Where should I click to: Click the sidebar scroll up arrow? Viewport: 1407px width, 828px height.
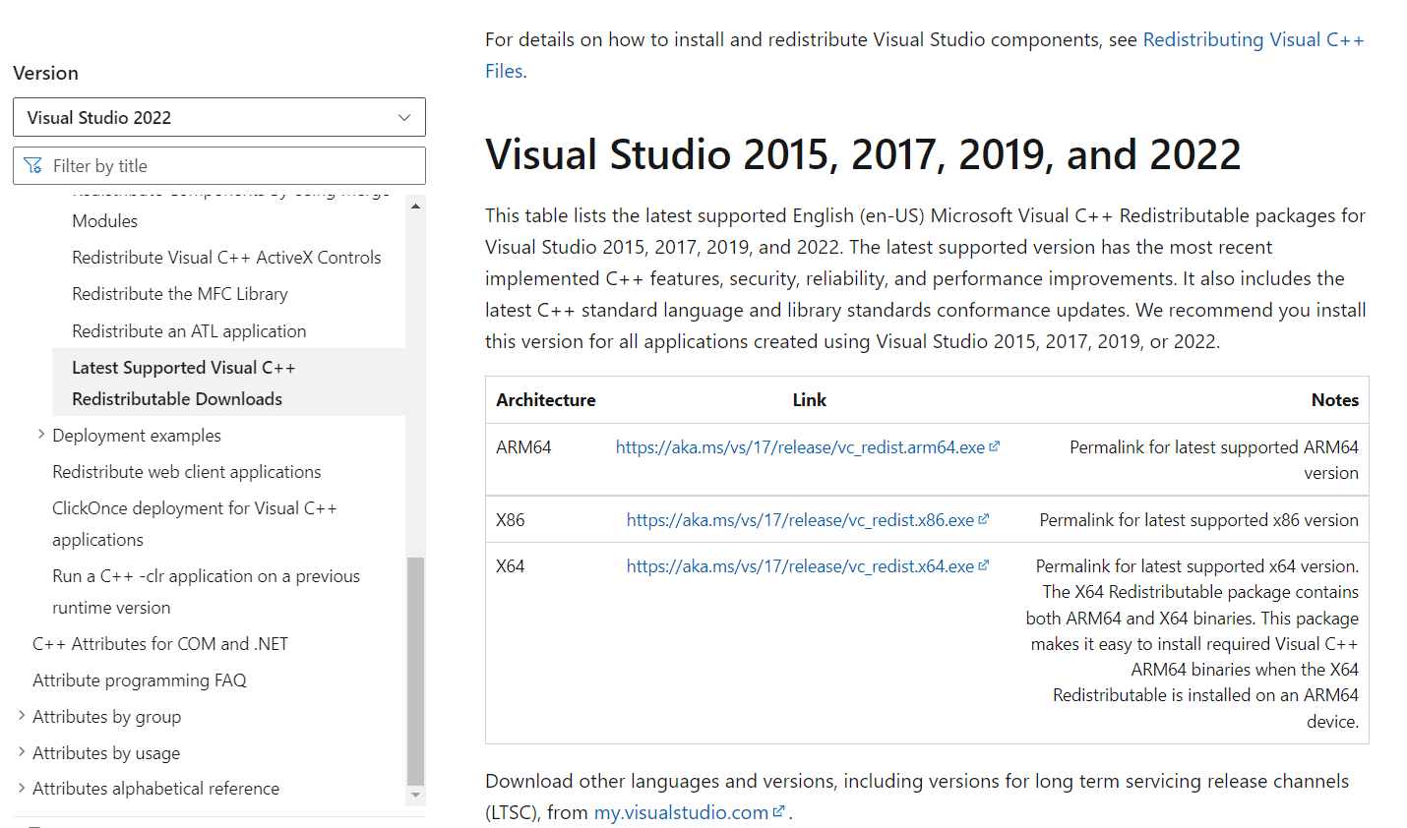coord(415,207)
